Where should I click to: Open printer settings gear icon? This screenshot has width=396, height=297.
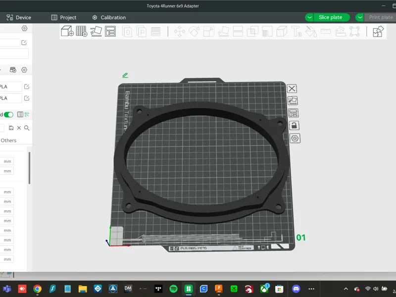(x=24, y=28)
